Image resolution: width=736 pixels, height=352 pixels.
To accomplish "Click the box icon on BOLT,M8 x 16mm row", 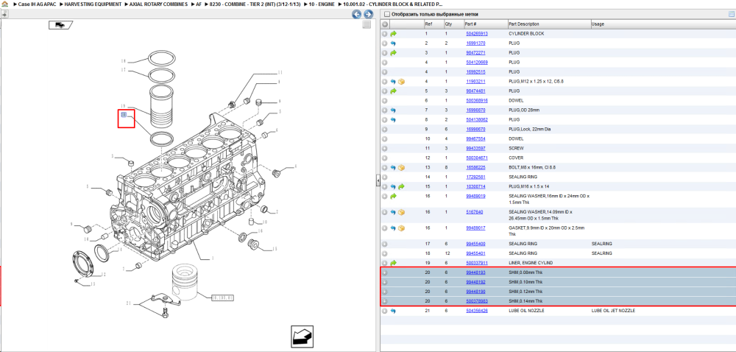I will [401, 168].
